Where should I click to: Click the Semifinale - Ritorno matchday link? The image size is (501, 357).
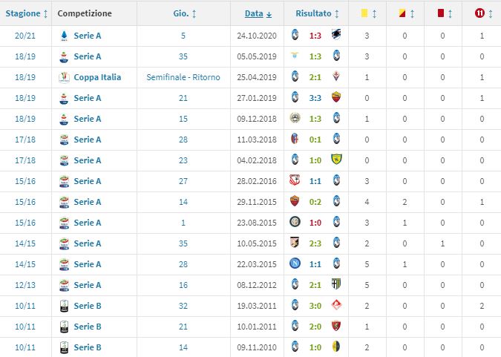183,77
